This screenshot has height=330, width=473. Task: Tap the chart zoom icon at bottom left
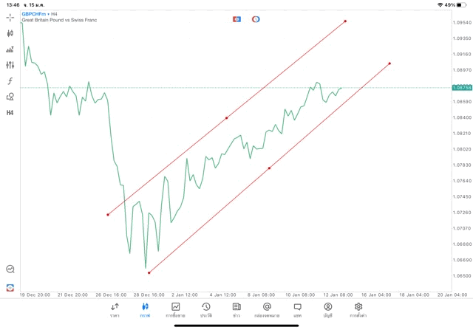coord(10,269)
